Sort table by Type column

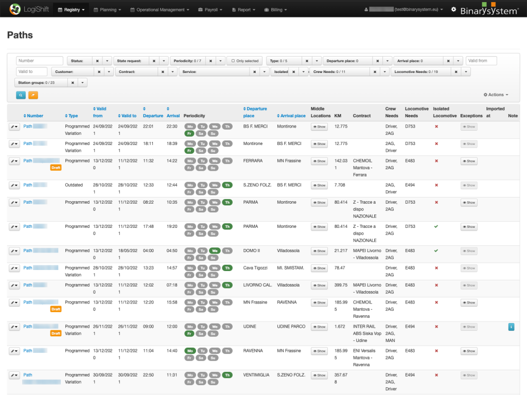click(x=71, y=116)
